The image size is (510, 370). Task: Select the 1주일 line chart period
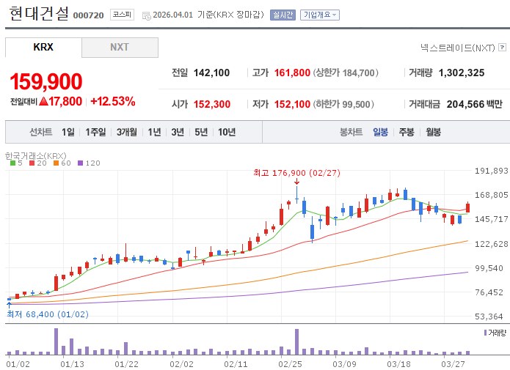pos(95,132)
